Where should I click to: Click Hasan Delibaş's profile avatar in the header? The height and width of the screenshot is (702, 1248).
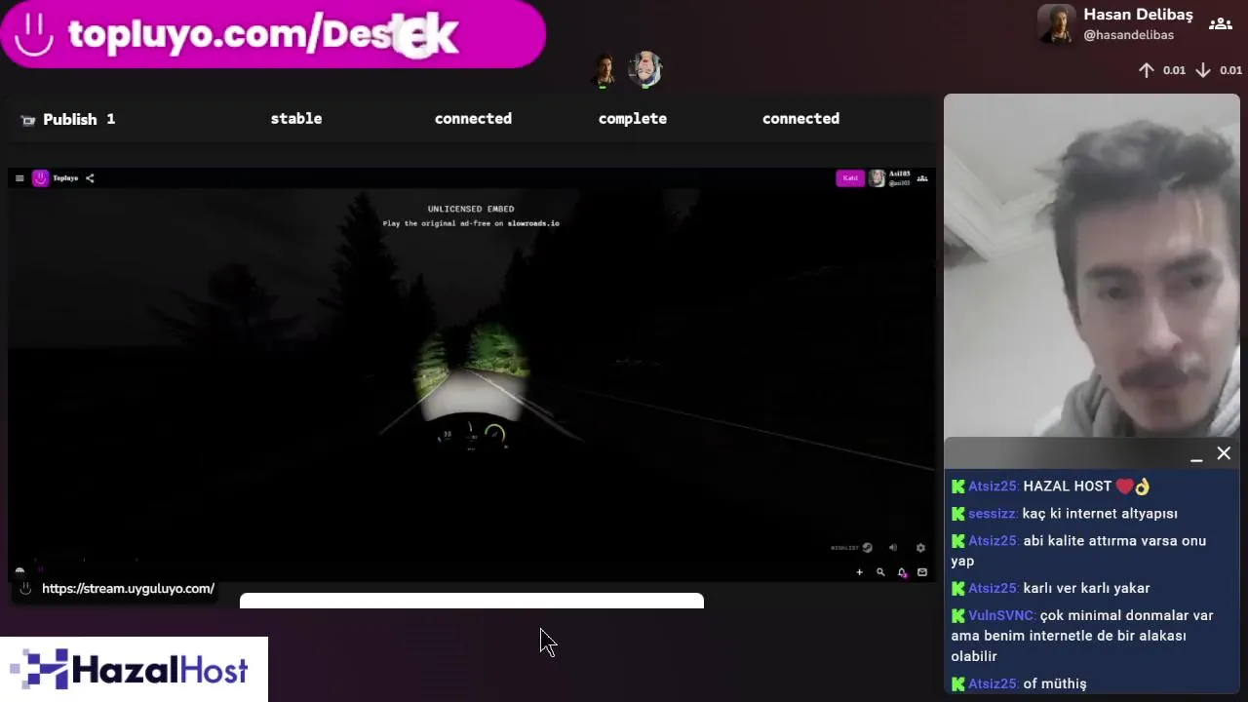pos(1056,24)
